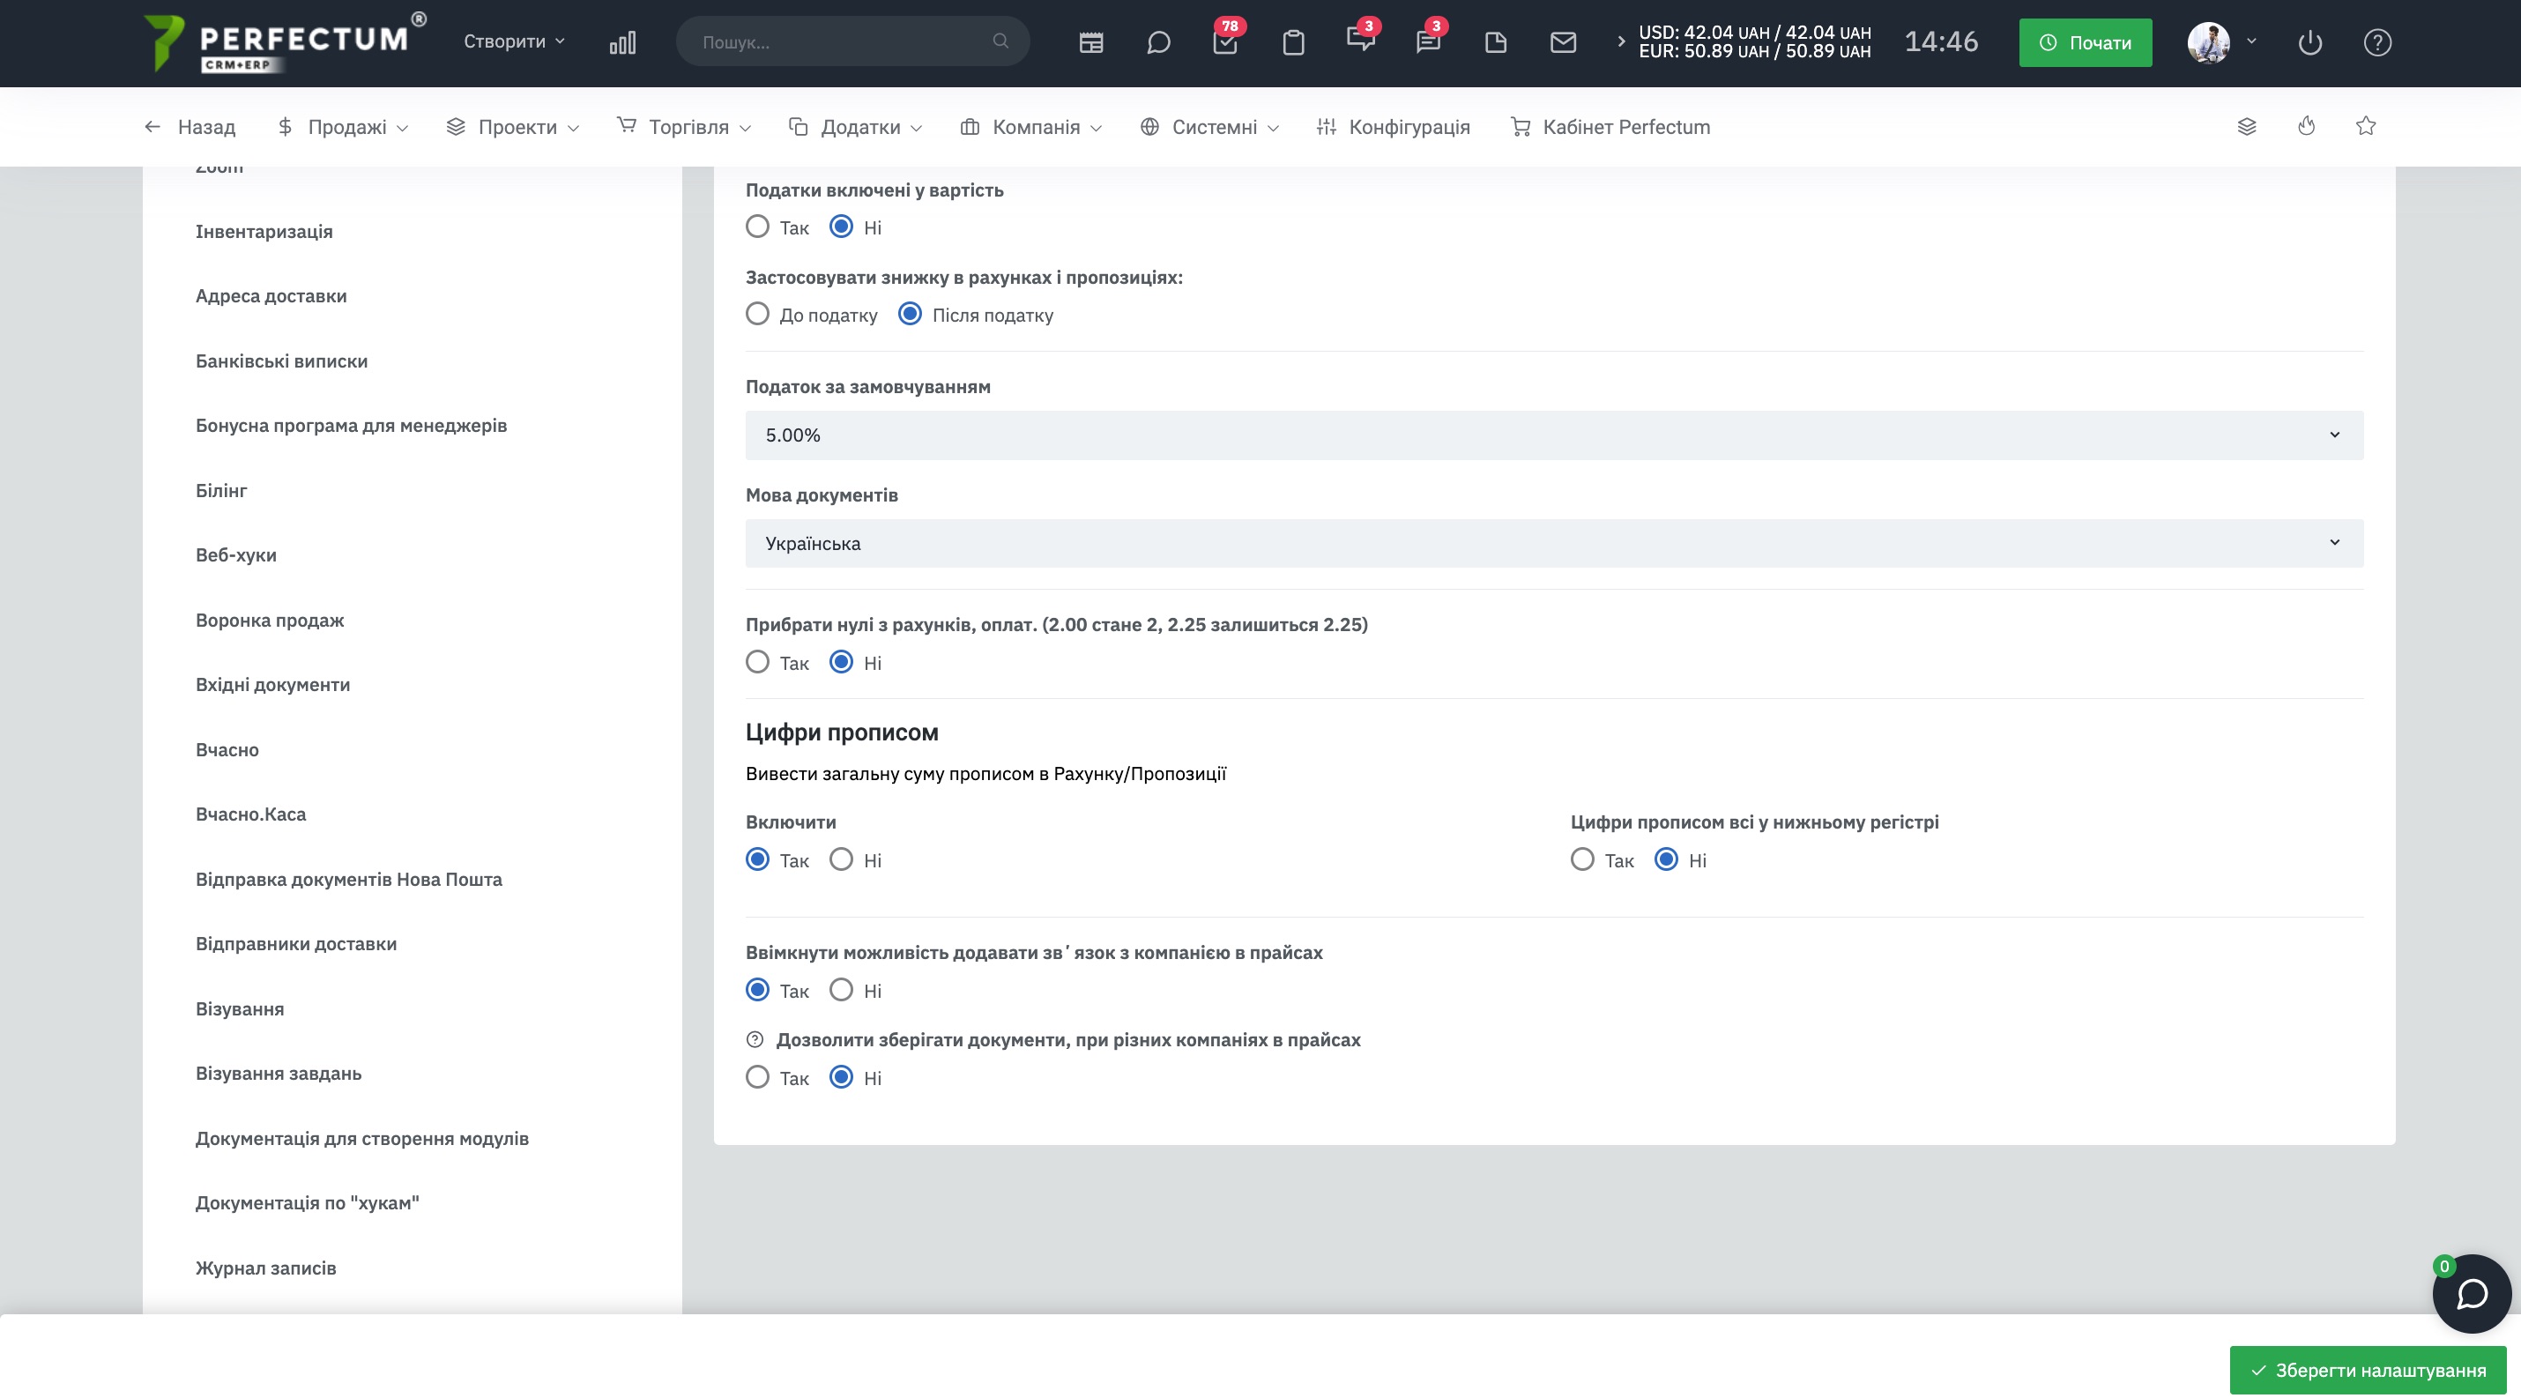Open Відправка документів Нова Пошта item
This screenshot has width=2521, height=1398.
[x=349, y=880]
